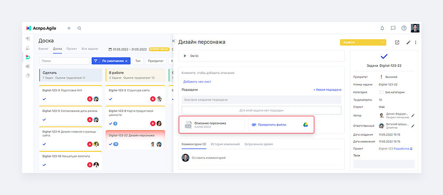Viewport: 443px width, 195px height.
Task: Edit the Автор field pencil icon
Action: pos(413,116)
